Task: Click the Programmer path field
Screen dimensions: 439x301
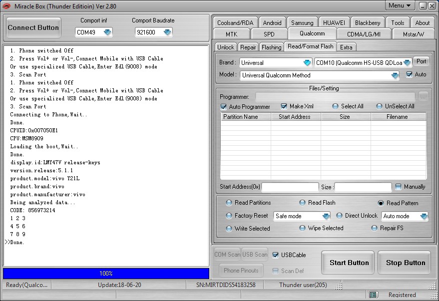Action: tap(335, 97)
